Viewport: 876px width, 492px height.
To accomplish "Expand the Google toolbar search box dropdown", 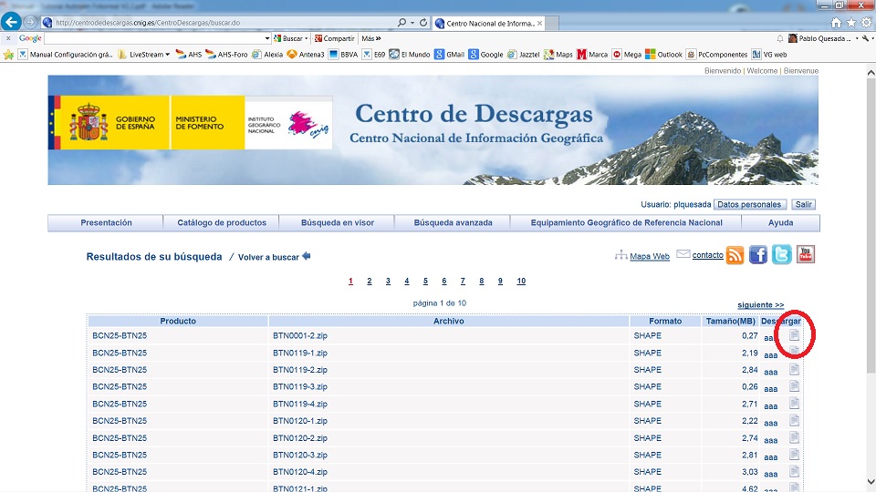I will pyautogui.click(x=267, y=38).
